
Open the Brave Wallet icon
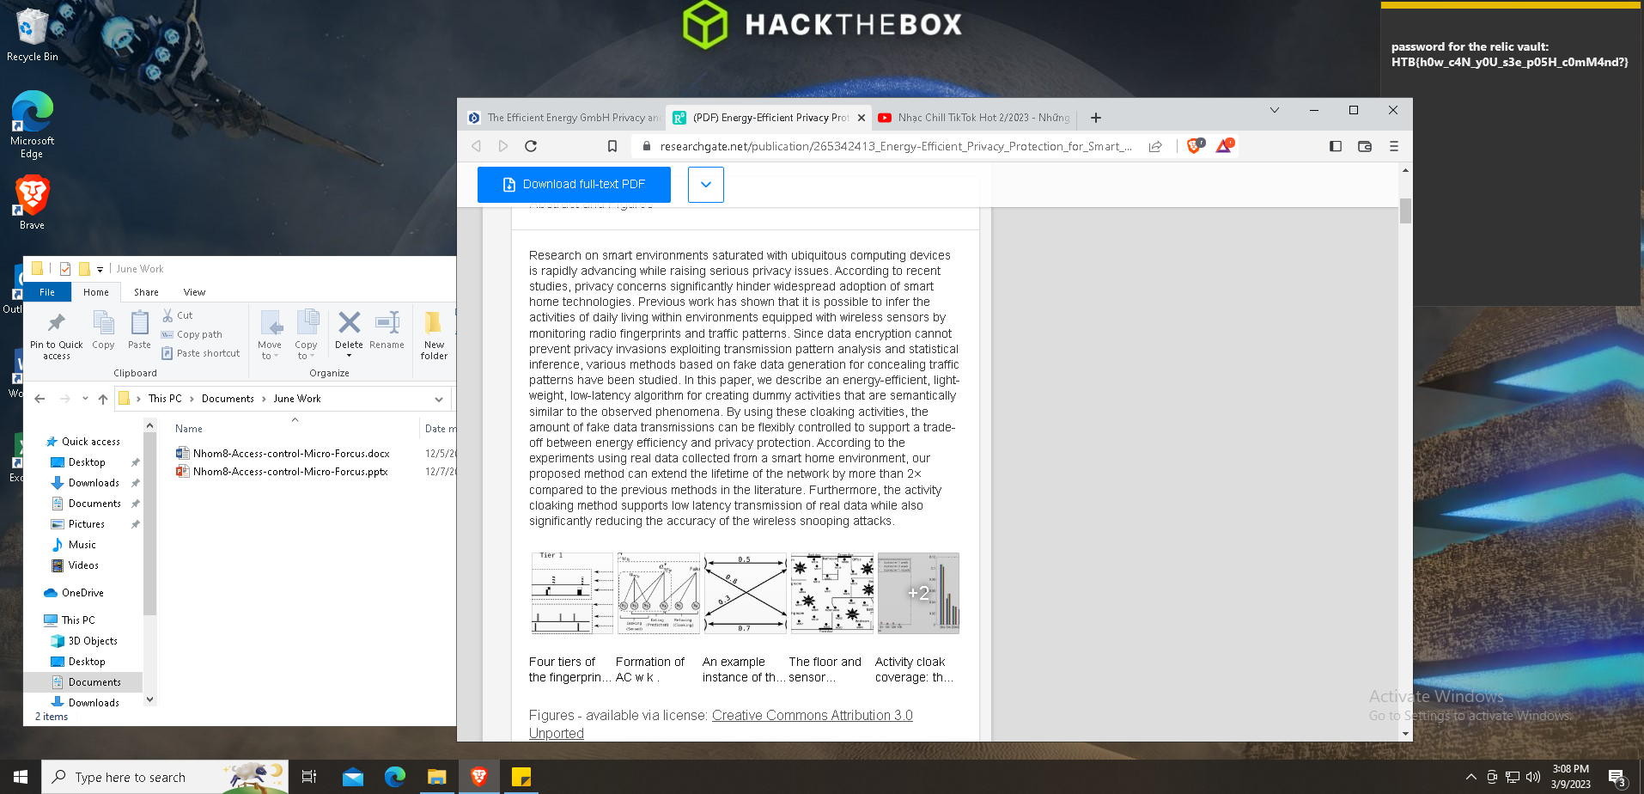[1364, 146]
